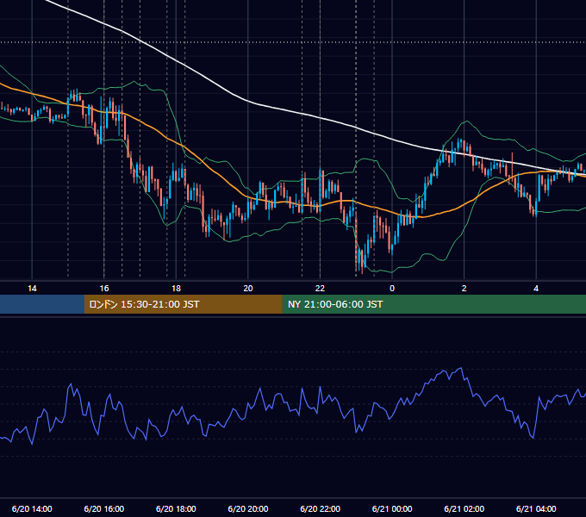
Task: Click the 6/20 14:00 date label
Action: [x=32, y=508]
